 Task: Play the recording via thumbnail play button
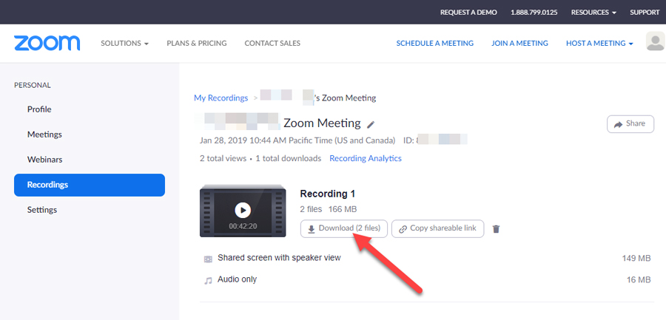243,209
